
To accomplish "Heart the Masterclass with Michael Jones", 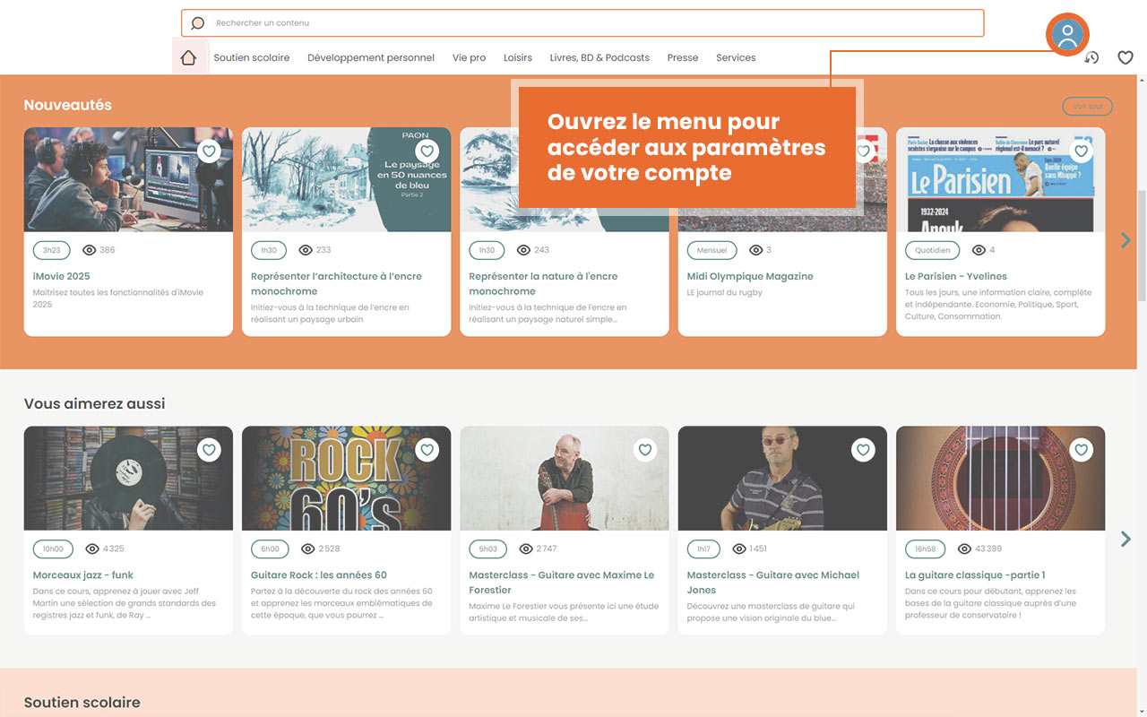I will (x=863, y=450).
